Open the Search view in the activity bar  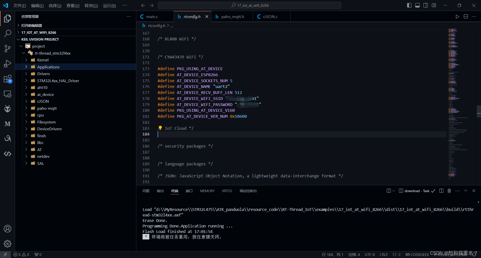[x=8, y=33]
